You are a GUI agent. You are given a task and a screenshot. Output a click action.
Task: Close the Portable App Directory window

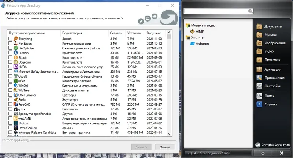coord(173,5)
